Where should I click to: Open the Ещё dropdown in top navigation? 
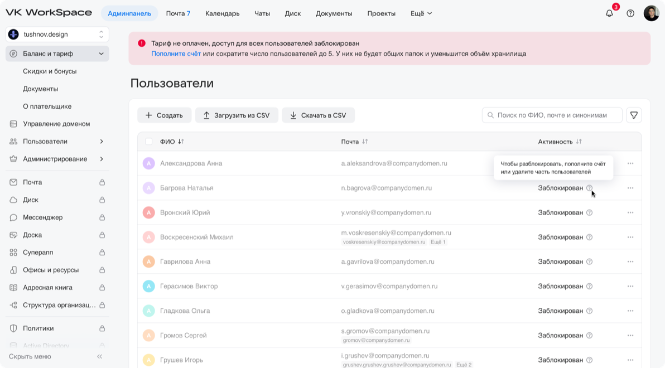421,13
